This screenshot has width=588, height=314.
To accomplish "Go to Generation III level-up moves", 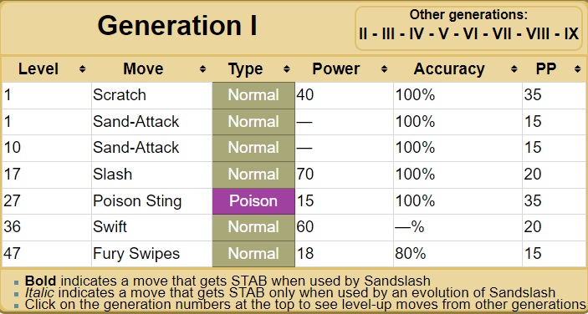I will pyautogui.click(x=388, y=34).
